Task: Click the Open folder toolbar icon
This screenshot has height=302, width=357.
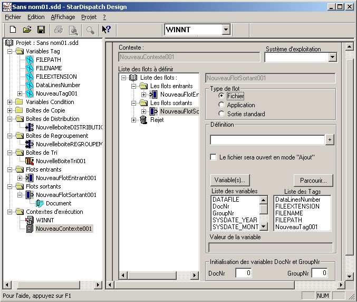Action: [27, 30]
